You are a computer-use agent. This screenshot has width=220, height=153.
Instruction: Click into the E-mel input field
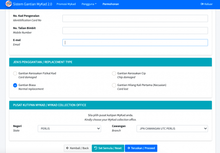click(135, 42)
